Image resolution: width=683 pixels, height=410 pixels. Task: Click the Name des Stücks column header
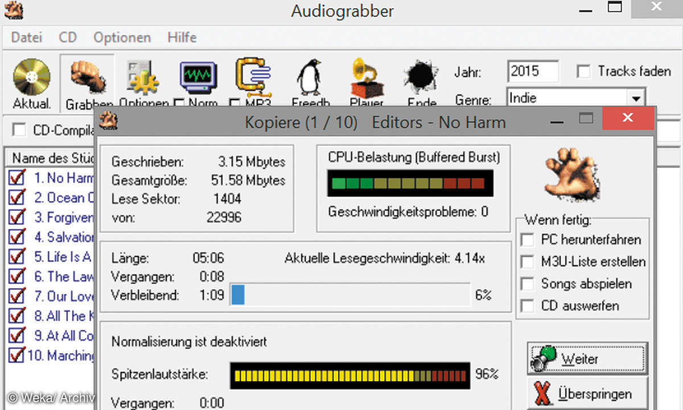click(x=50, y=158)
